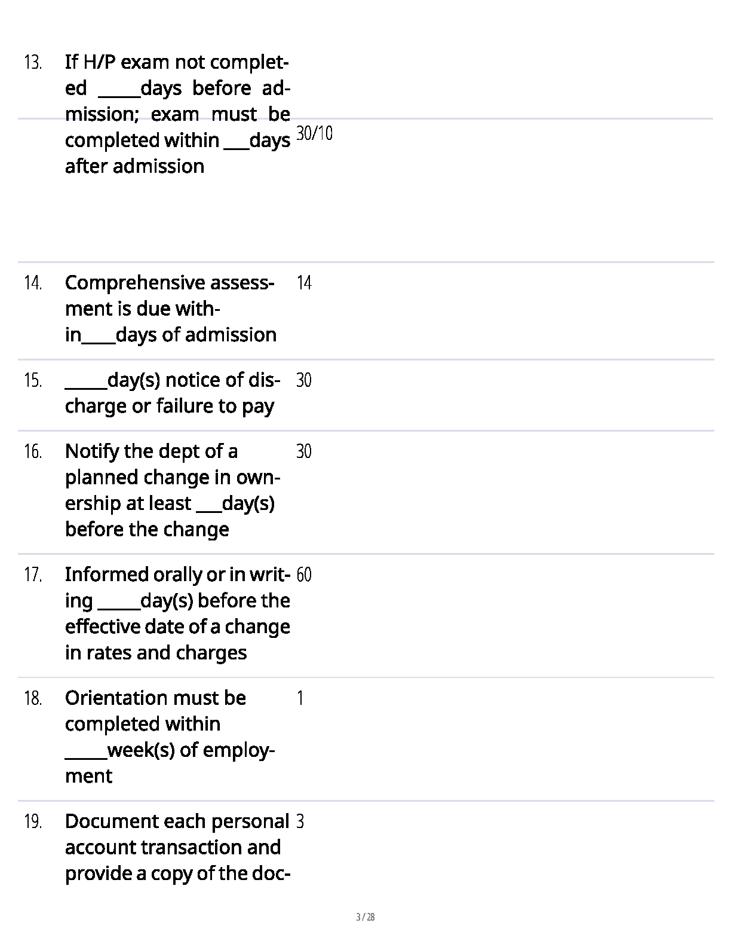Select the notice of discharge question
The width and height of the screenshot is (731, 947).
172,393
